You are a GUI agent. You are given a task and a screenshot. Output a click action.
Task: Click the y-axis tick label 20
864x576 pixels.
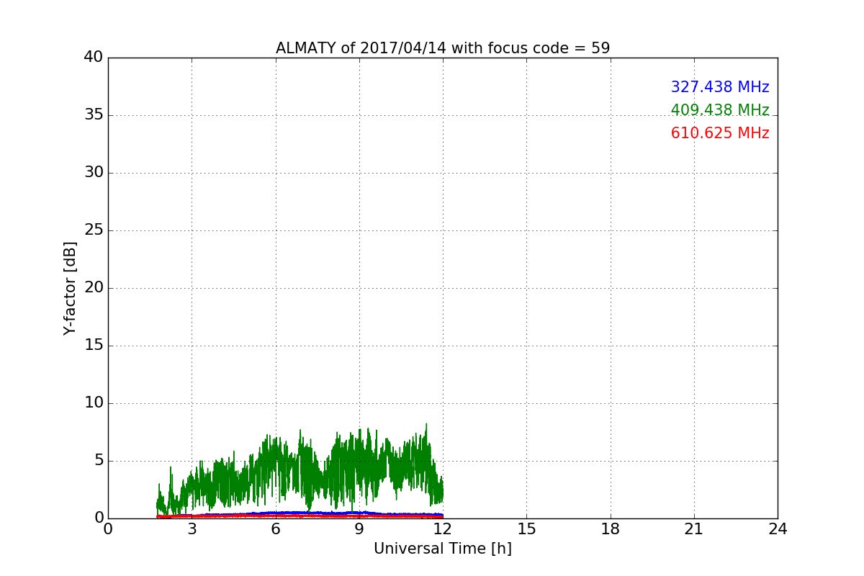pos(94,288)
